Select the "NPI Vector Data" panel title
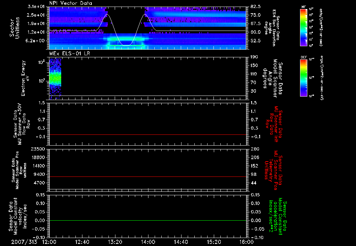The height and width of the screenshot is (246, 356). click(x=71, y=3)
